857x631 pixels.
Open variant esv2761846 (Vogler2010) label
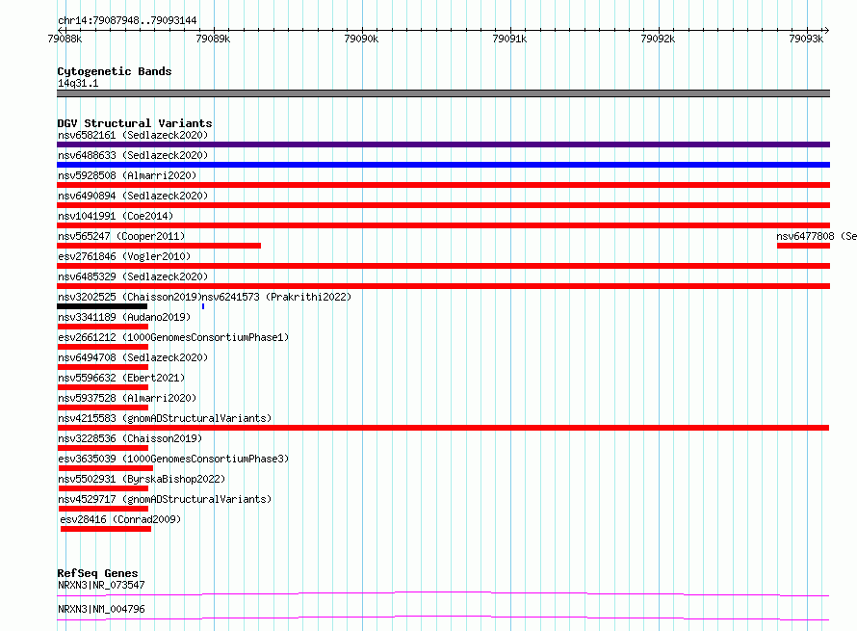pyautogui.click(x=124, y=256)
